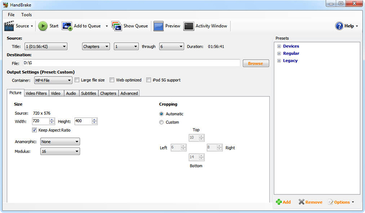Expand the Devices presets group
Image resolution: width=365 pixels, height=213 pixels.
279,46
